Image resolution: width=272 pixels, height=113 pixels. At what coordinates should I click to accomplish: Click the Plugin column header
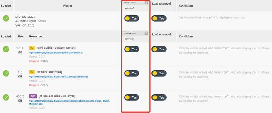click(68, 6)
